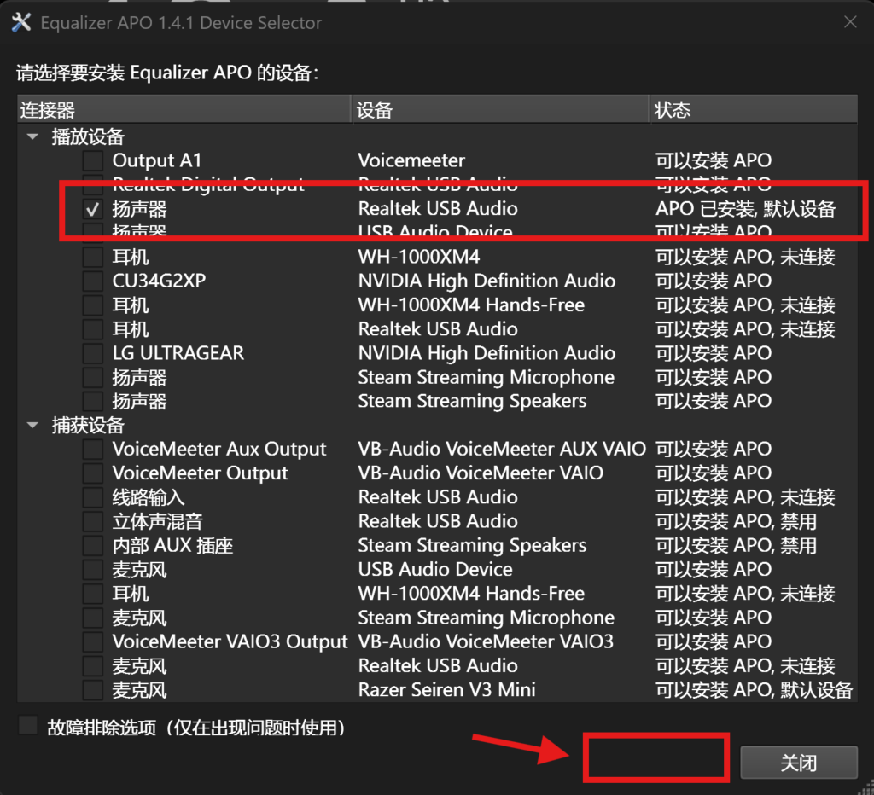This screenshot has height=795, width=874.
Task: Click 'VoiceMeeter Aux Output' connector name
Action: click(x=219, y=449)
